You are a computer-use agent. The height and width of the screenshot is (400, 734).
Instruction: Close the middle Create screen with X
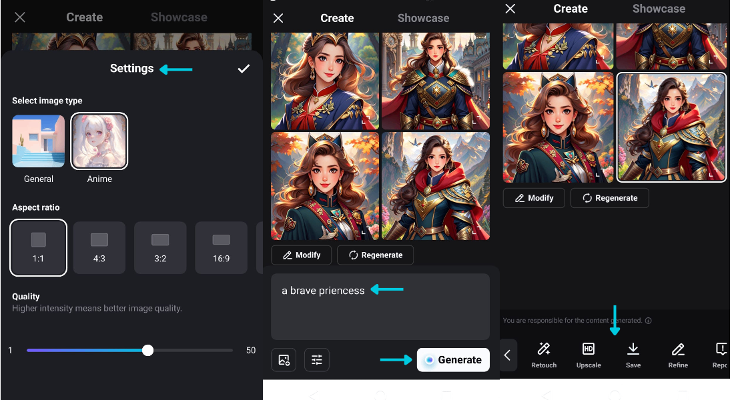coord(278,18)
